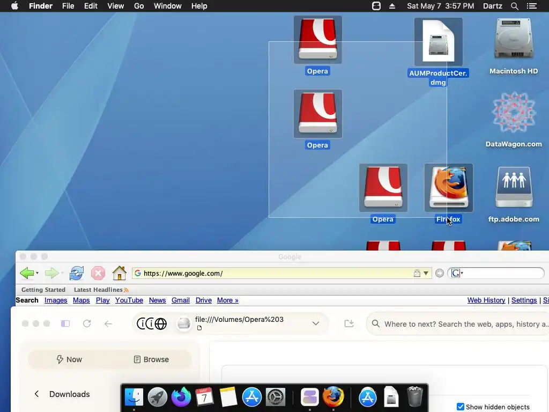This screenshot has width=549, height=412.
Task: Click the red Stop button in Firefox
Action: click(x=98, y=273)
